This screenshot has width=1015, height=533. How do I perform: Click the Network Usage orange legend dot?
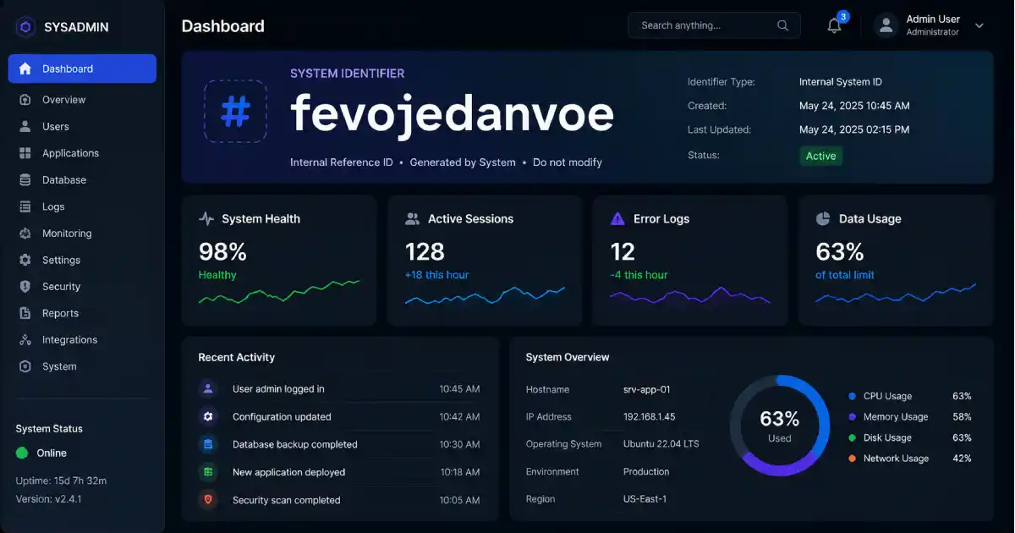pos(852,459)
